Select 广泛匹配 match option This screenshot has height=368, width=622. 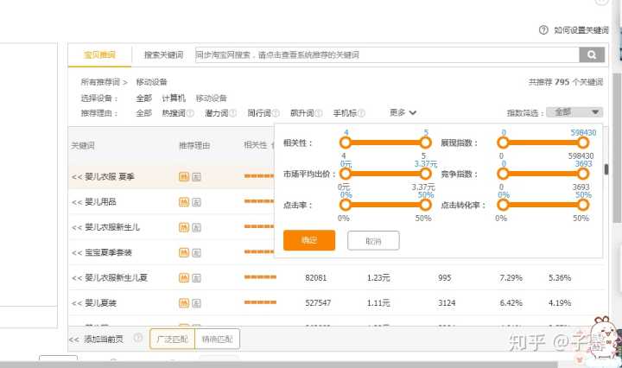(172, 339)
